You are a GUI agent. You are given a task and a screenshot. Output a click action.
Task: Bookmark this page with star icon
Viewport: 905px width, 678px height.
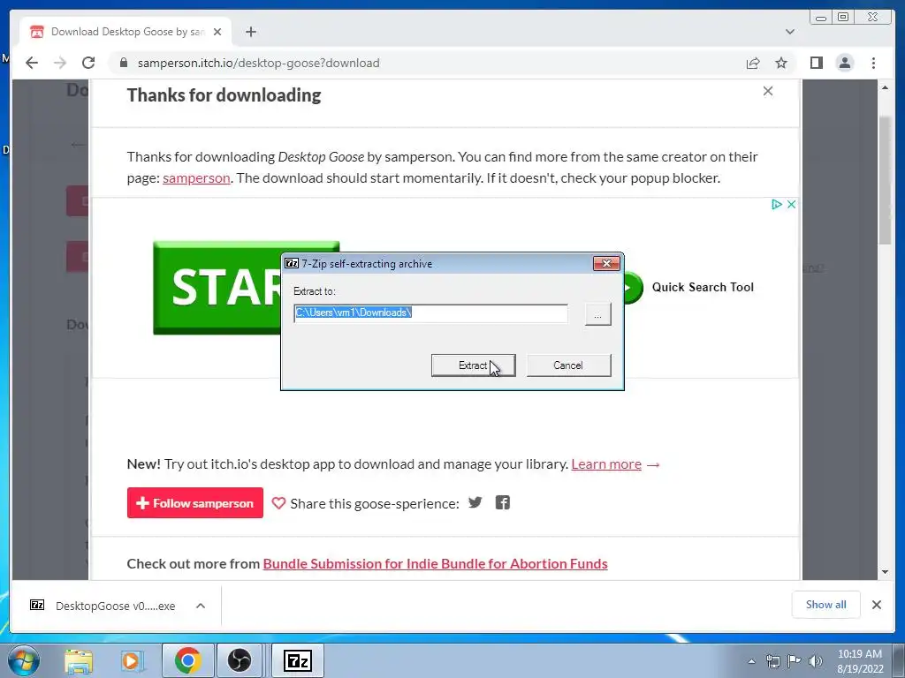(x=781, y=63)
